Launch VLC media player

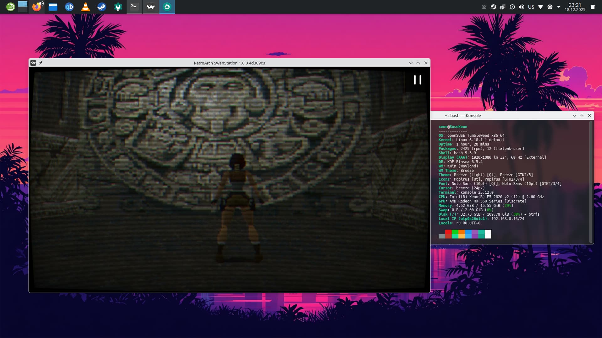[x=86, y=7]
